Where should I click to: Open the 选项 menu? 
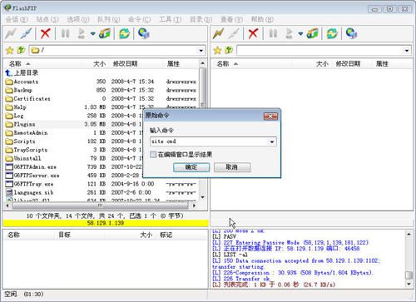(78, 19)
